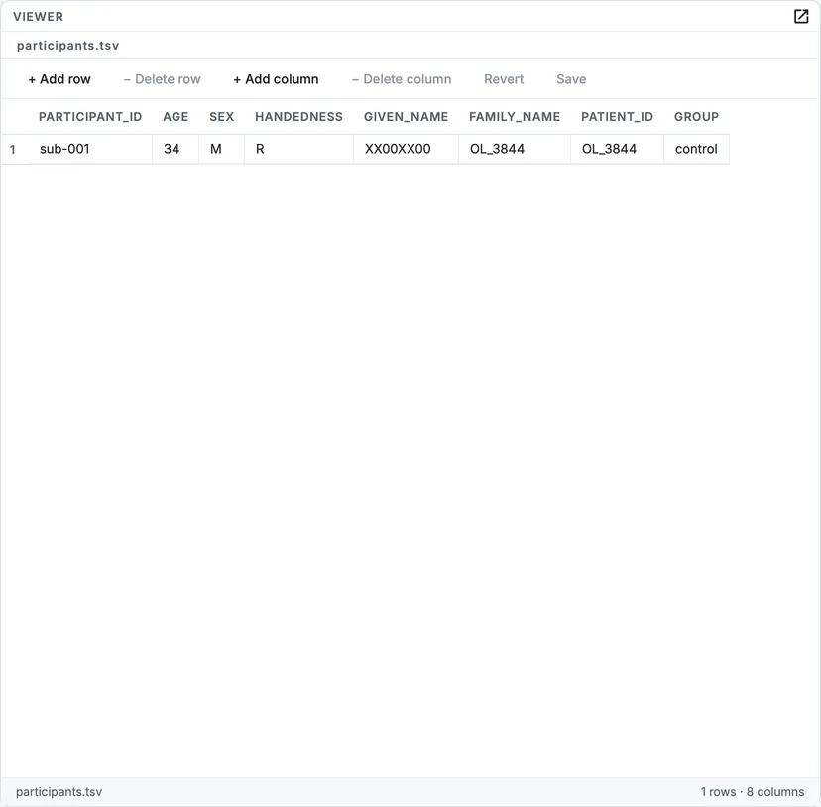
Task: Click the participants.tsv file title at top
Action: (x=68, y=46)
